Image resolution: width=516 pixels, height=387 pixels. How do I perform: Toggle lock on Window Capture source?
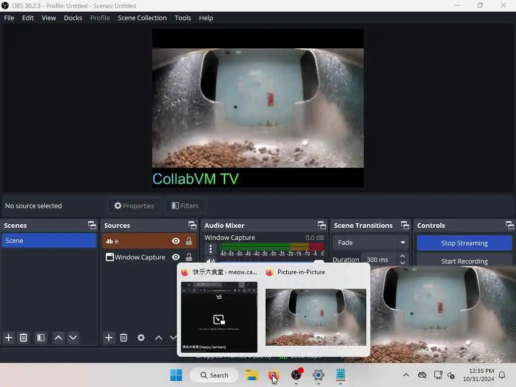[189, 257]
